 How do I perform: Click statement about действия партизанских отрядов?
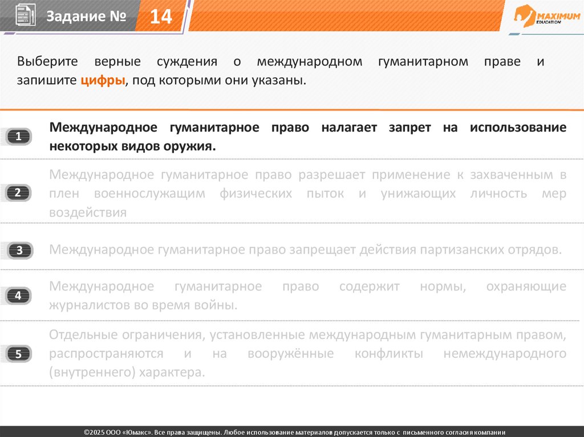point(306,250)
